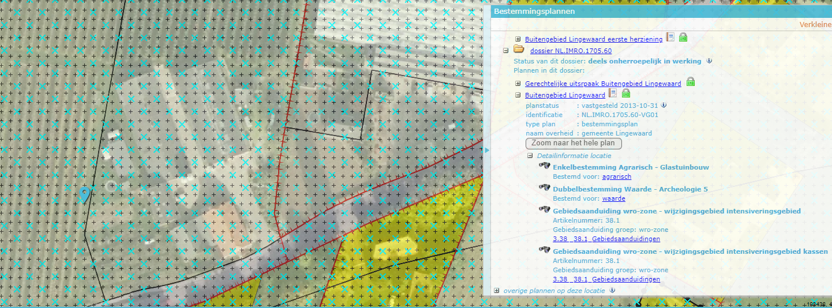Click Verkleinen link in panel corner
Screen dimensions: 832x308
click(816, 25)
